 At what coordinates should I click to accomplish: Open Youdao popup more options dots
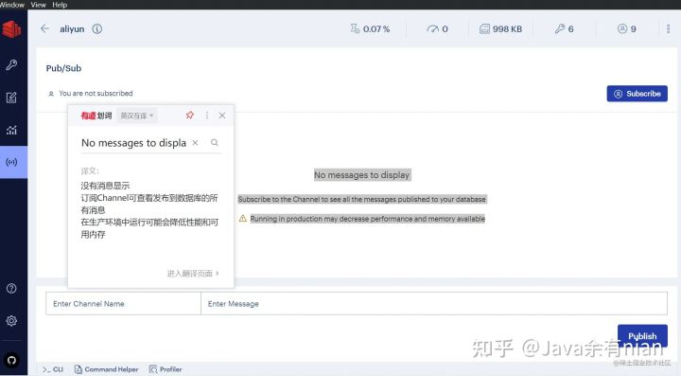click(x=207, y=116)
